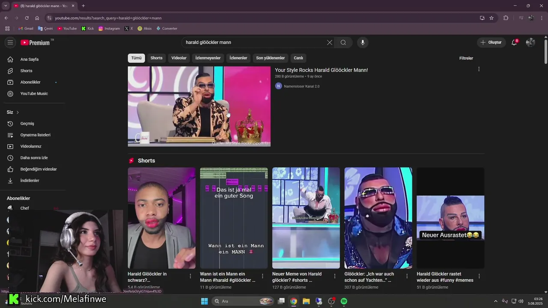548x308 pixels.
Task: Open File Explorer from taskbar
Action: pos(306,301)
